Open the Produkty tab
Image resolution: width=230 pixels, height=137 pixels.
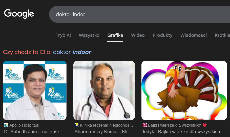pyautogui.click(x=162, y=35)
